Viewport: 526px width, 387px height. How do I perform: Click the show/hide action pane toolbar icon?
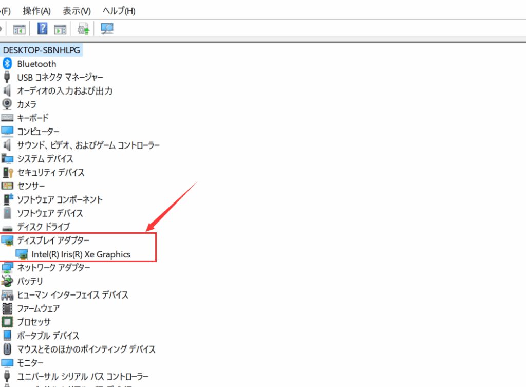(60, 29)
